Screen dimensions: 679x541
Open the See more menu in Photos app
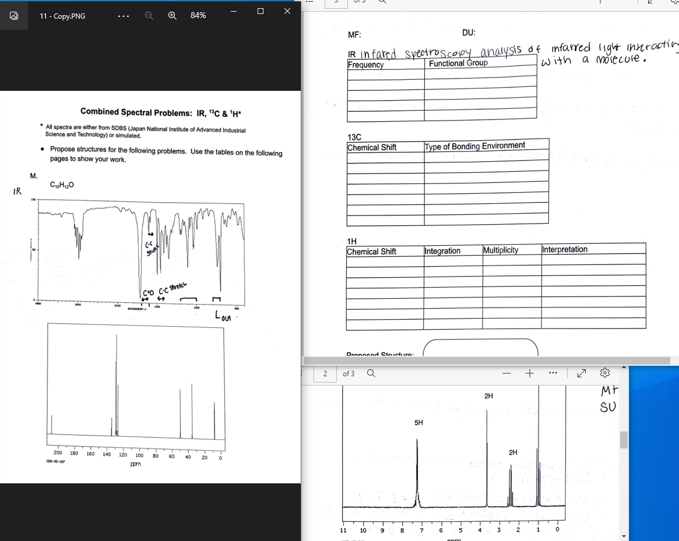click(x=123, y=15)
